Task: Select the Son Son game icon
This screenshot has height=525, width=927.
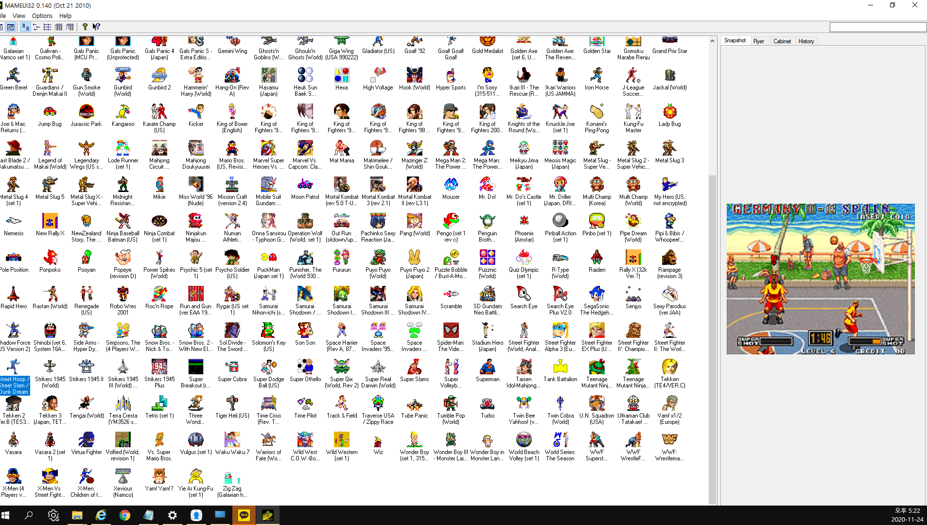Action: 305,331
